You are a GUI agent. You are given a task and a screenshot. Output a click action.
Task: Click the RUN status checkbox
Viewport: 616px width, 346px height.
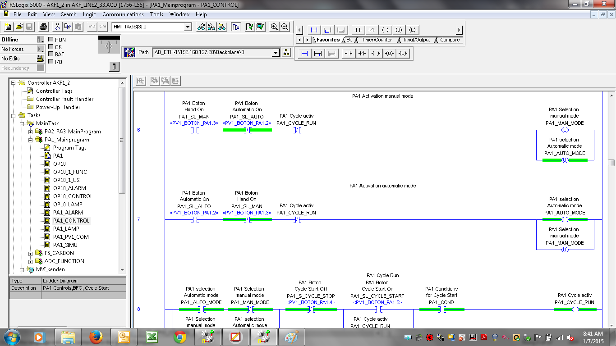click(51, 40)
